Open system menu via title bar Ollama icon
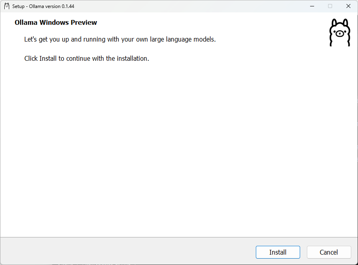358x265 pixels. click(7, 6)
